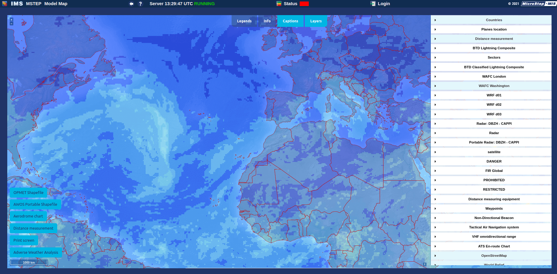
Task: Click the 1000 km scale bar
Action: pyautogui.click(x=29, y=263)
